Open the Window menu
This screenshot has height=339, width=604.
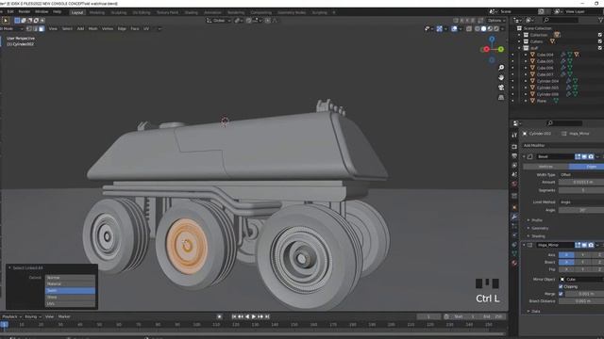(x=42, y=12)
